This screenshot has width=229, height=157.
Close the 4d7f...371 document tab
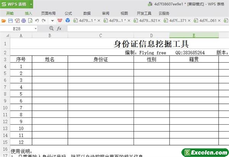tap(189, 21)
